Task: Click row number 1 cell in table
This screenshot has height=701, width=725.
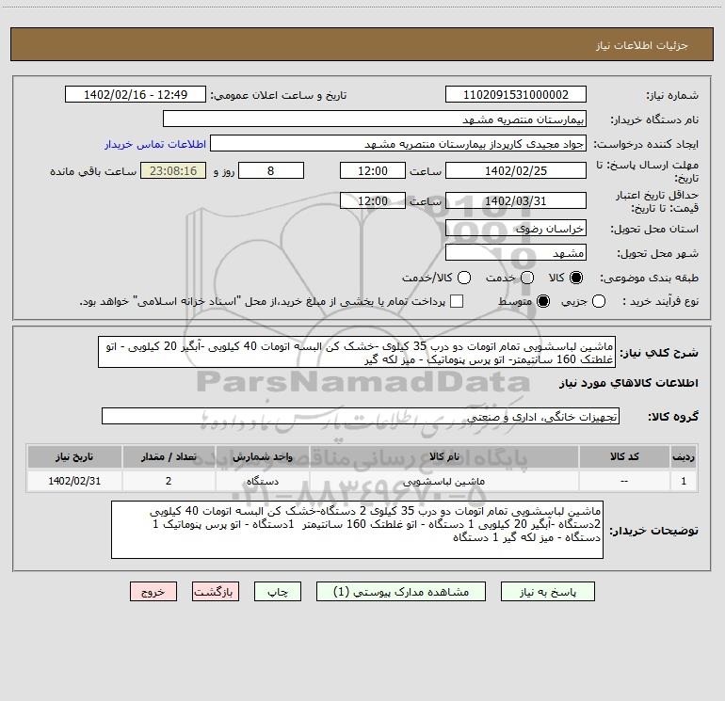Action: 684,481
